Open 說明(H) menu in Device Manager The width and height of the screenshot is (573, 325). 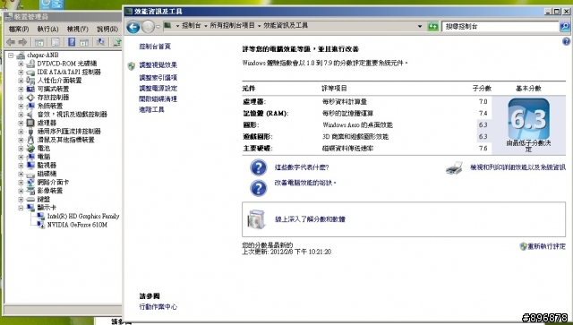tap(107, 29)
